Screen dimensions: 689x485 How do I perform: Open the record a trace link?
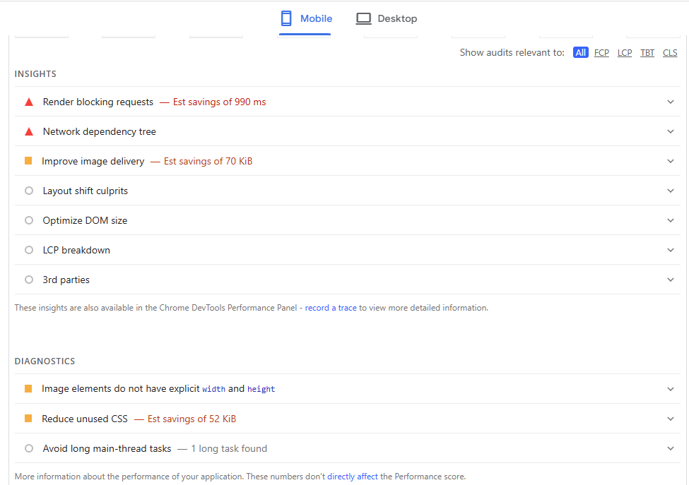click(331, 308)
